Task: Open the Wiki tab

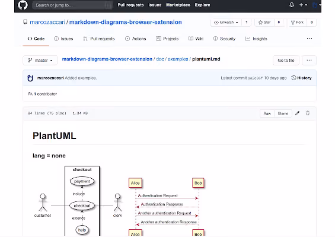Action: (x=196, y=39)
